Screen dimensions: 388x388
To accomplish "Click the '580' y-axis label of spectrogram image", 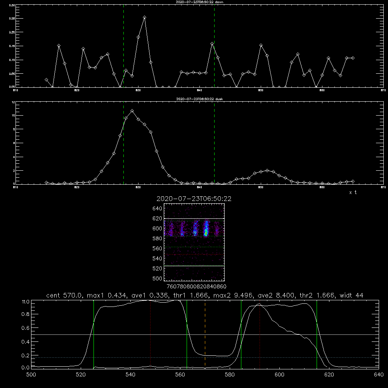I will (x=158, y=238).
